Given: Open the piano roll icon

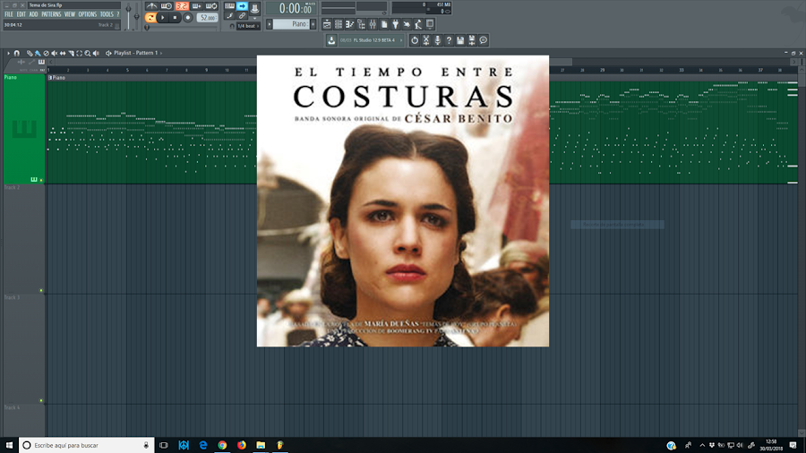Looking at the screenshot, I should click(x=349, y=24).
